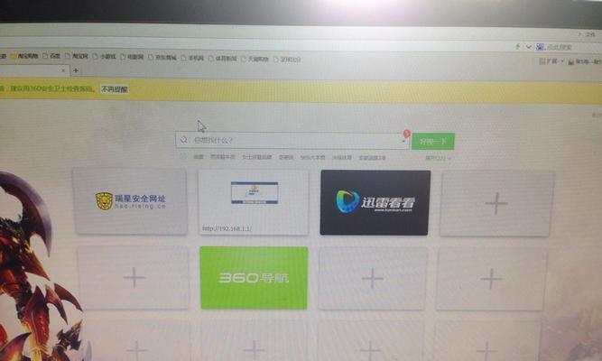Click the 你想找什么 search input field
Viewport: 602px width, 361px height.
click(293, 140)
